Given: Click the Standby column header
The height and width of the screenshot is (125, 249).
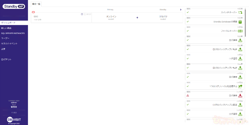Looking at the screenshot, I should tap(163, 10).
